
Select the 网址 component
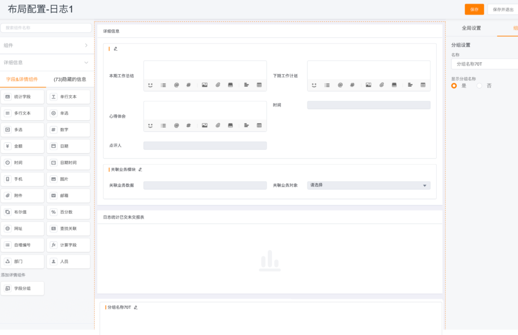23,229
